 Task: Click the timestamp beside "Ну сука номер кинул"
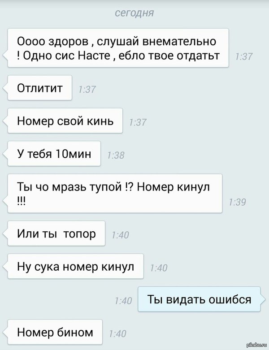coord(159,268)
